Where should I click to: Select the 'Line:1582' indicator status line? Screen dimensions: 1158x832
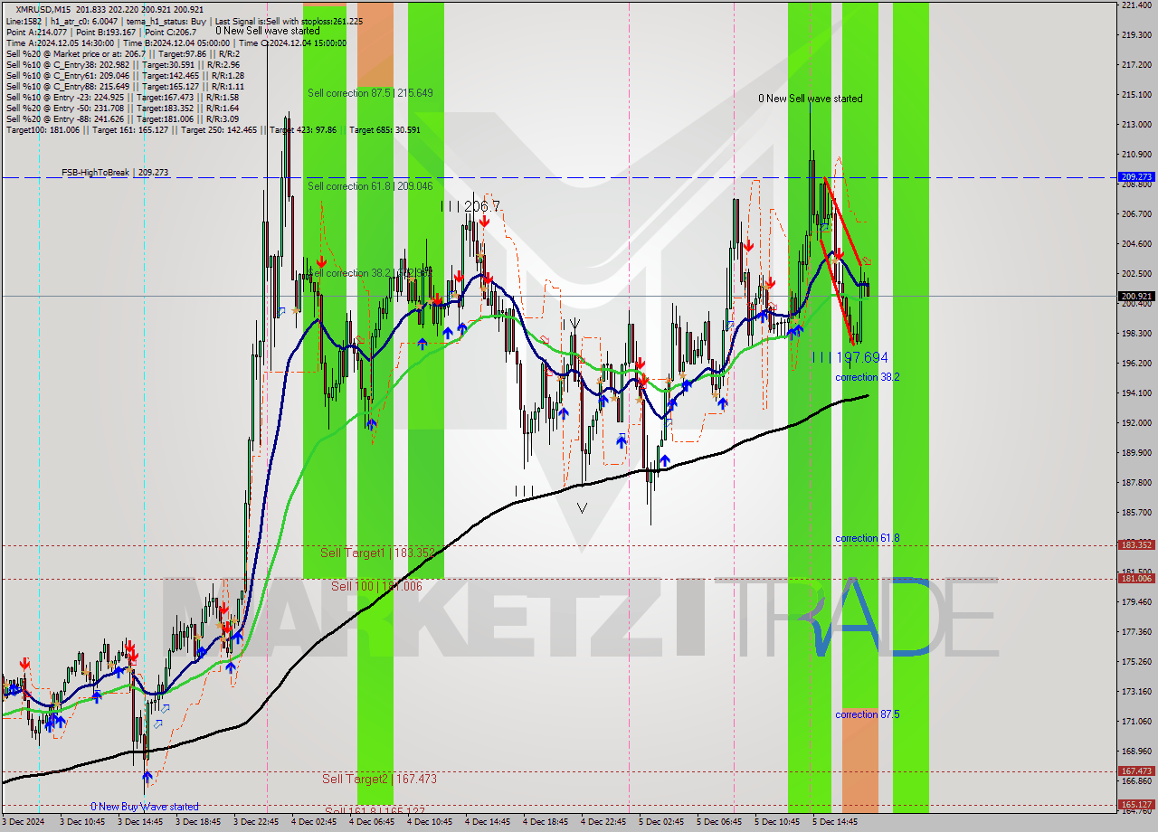pyautogui.click(x=185, y=20)
